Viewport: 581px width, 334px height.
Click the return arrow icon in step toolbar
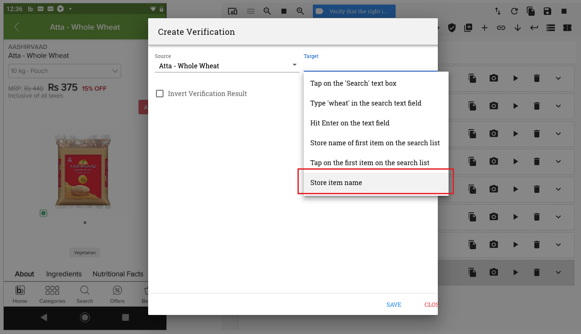pos(534,28)
